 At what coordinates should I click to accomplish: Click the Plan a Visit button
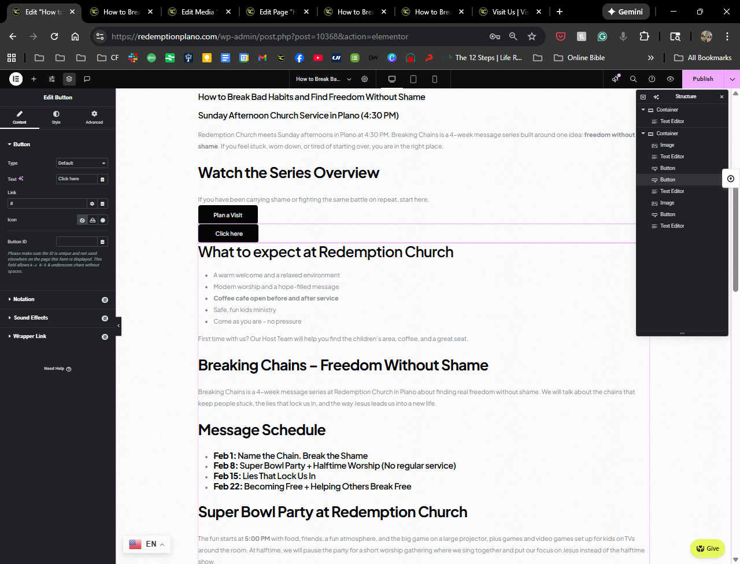click(x=228, y=215)
